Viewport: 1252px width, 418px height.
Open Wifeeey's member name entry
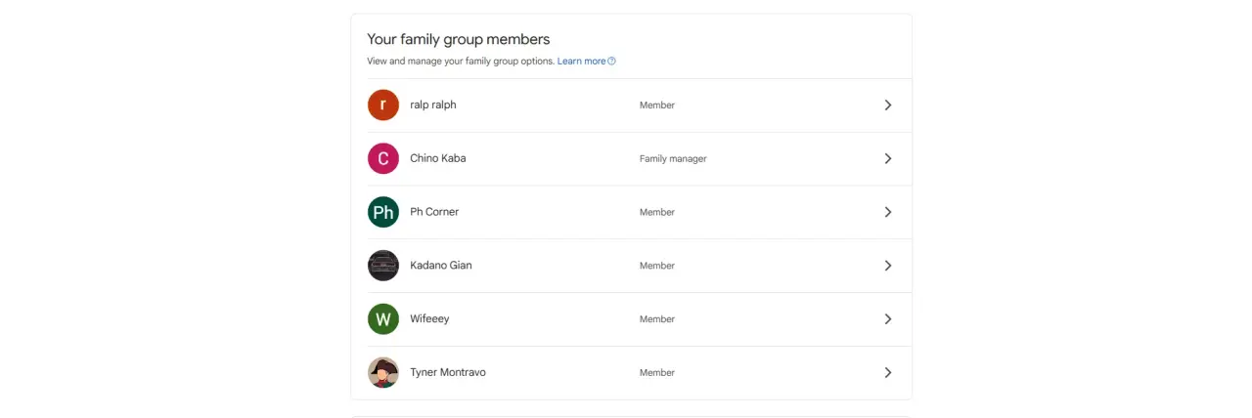[429, 319]
